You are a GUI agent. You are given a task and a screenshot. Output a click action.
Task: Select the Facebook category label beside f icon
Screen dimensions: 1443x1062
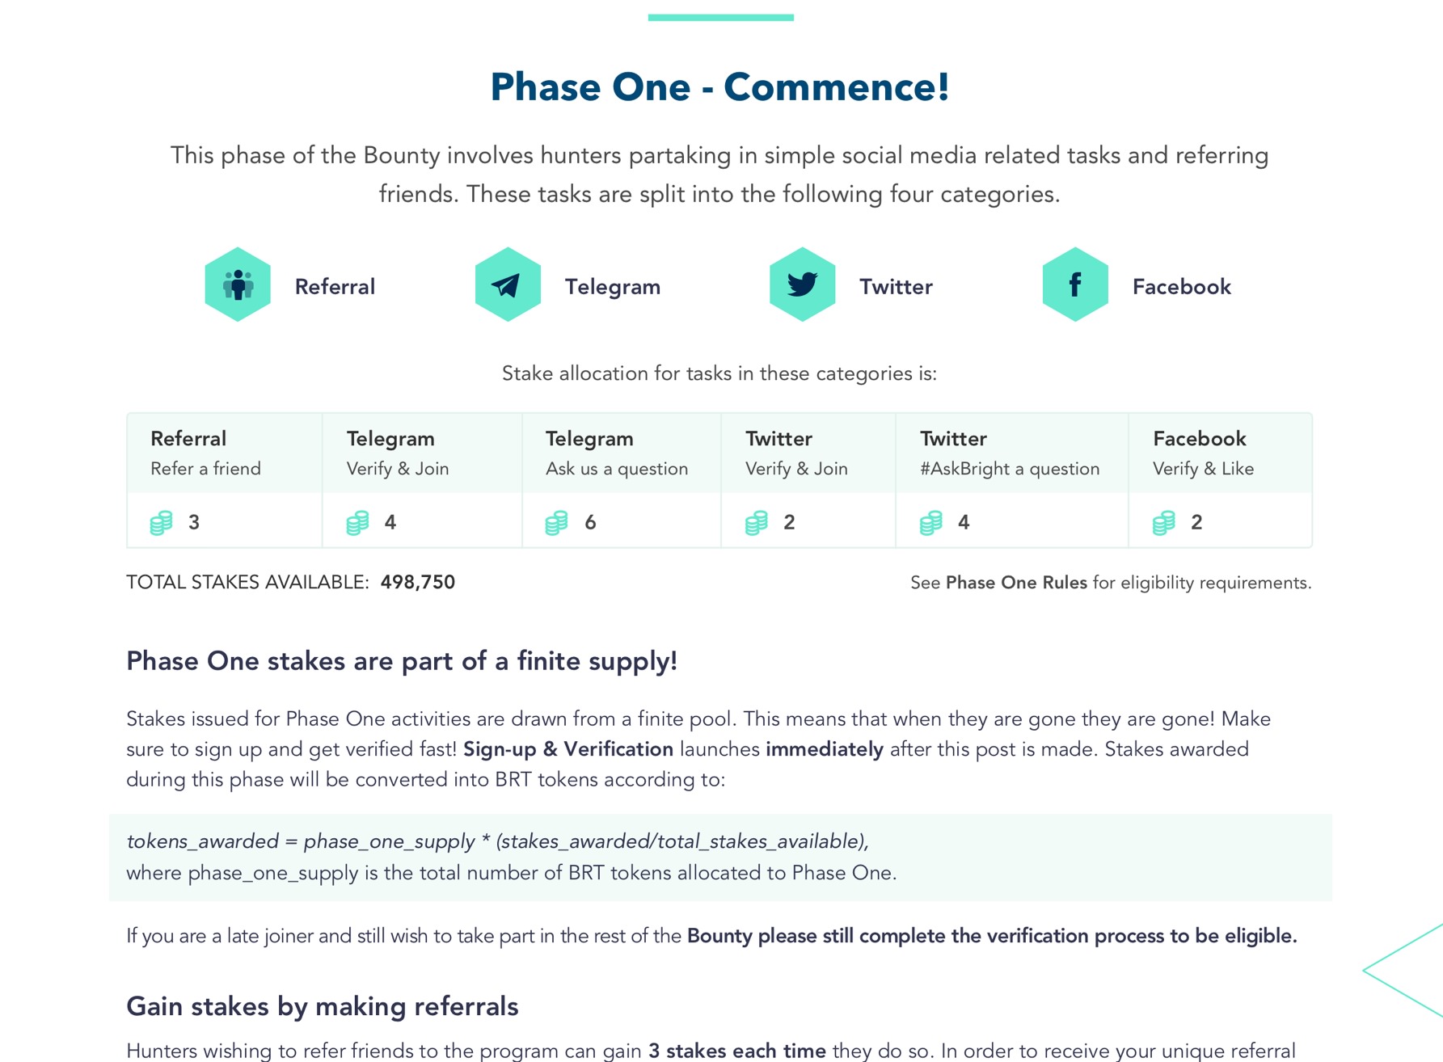click(1182, 286)
